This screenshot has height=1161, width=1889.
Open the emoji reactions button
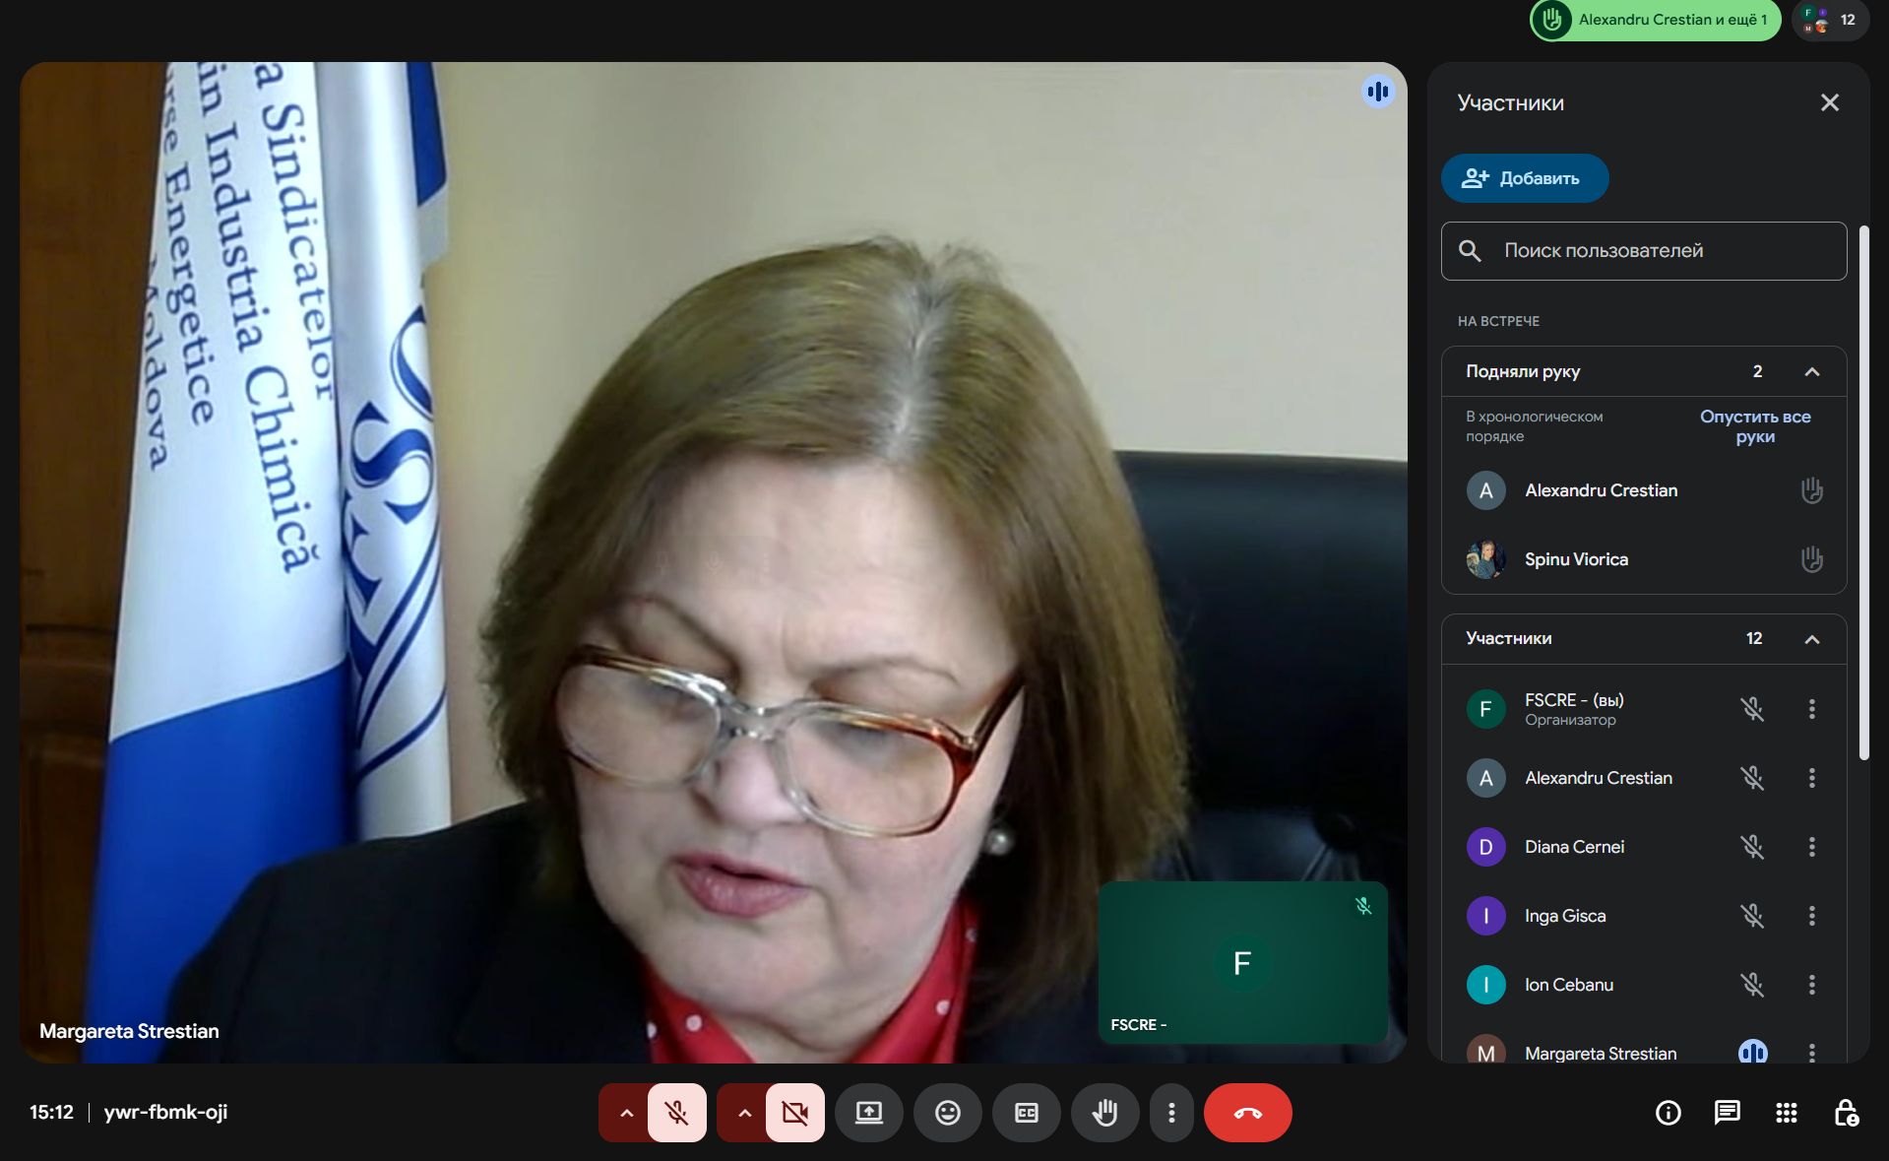(947, 1113)
